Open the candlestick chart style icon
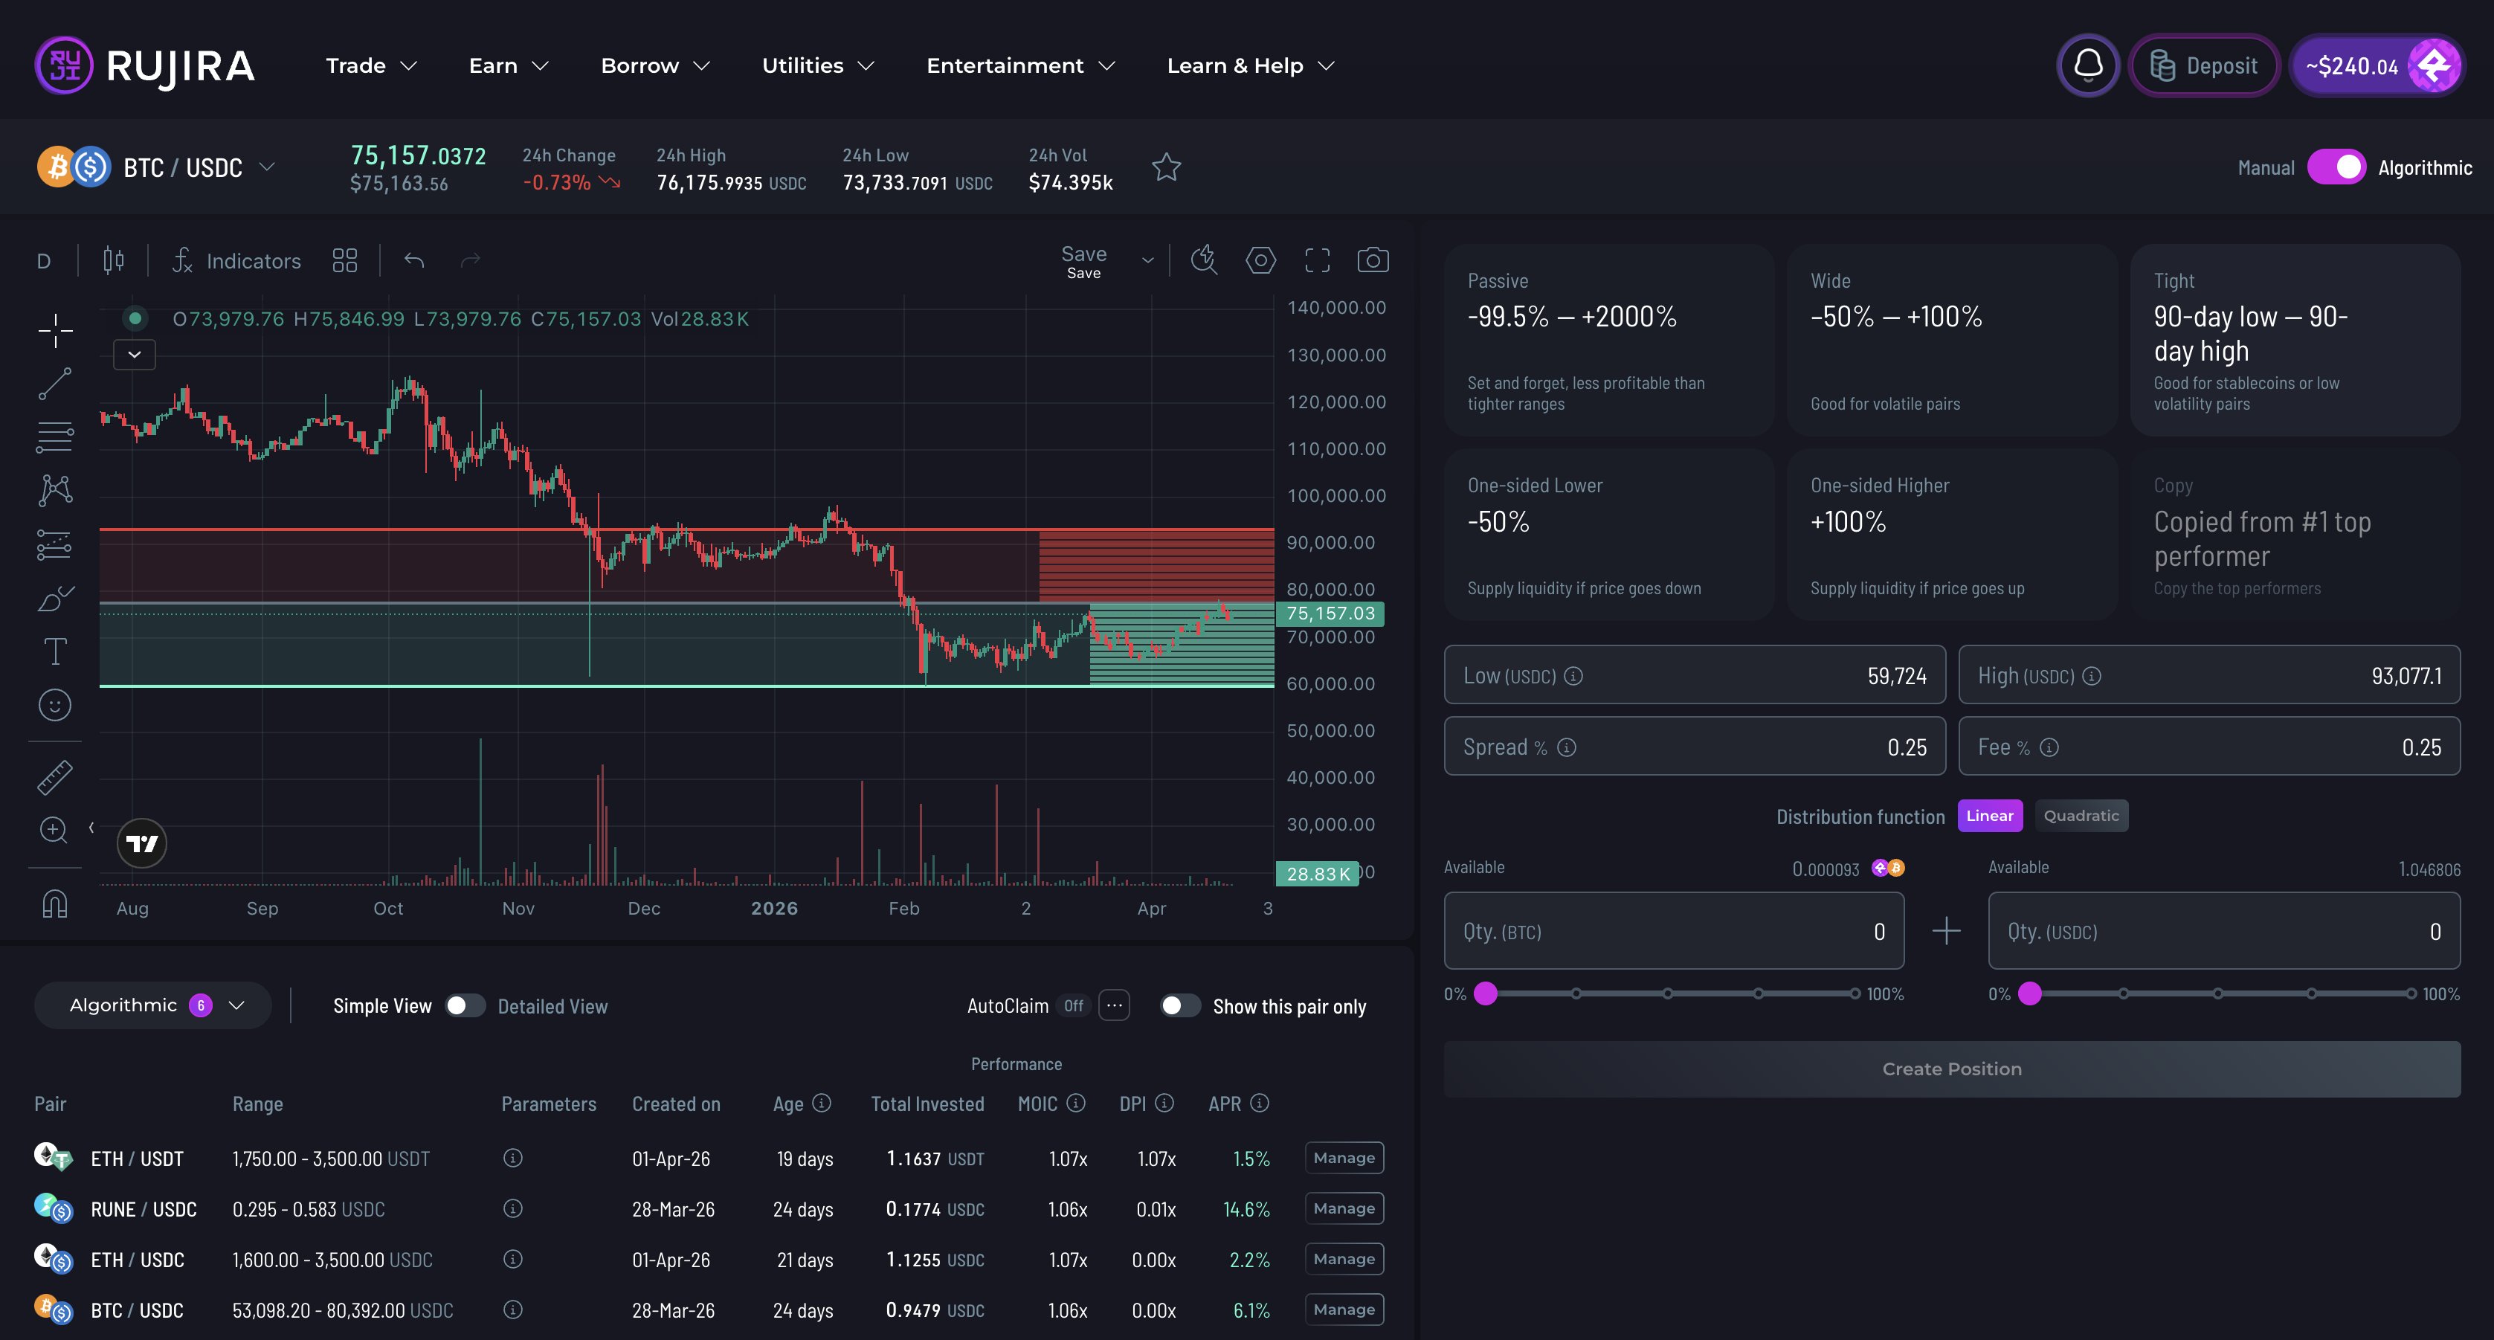 [113, 260]
